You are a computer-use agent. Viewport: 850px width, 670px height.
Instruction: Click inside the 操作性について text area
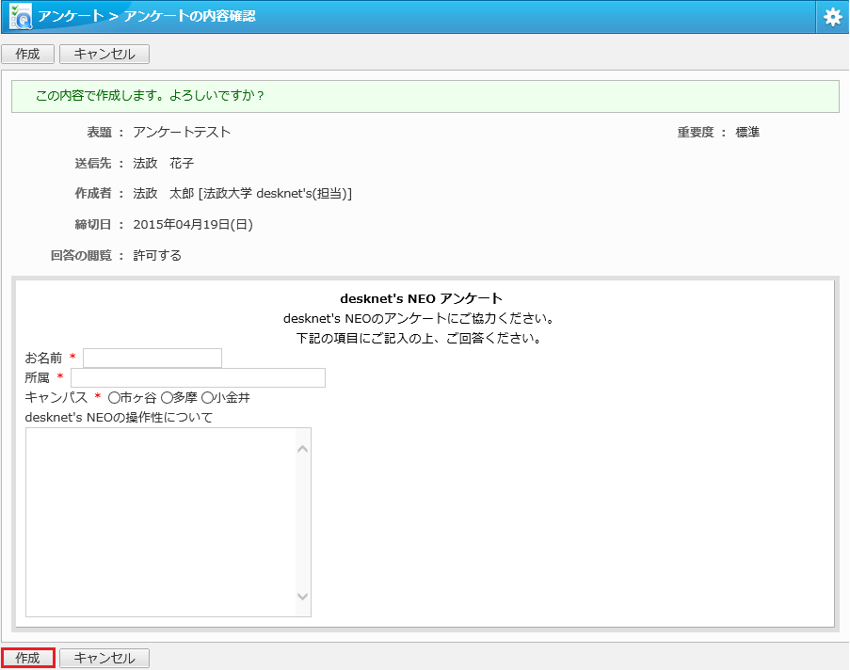[161, 522]
